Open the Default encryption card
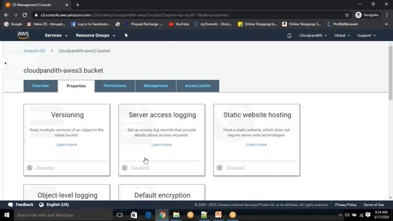Screen dimensions: 393x221 click(161, 192)
